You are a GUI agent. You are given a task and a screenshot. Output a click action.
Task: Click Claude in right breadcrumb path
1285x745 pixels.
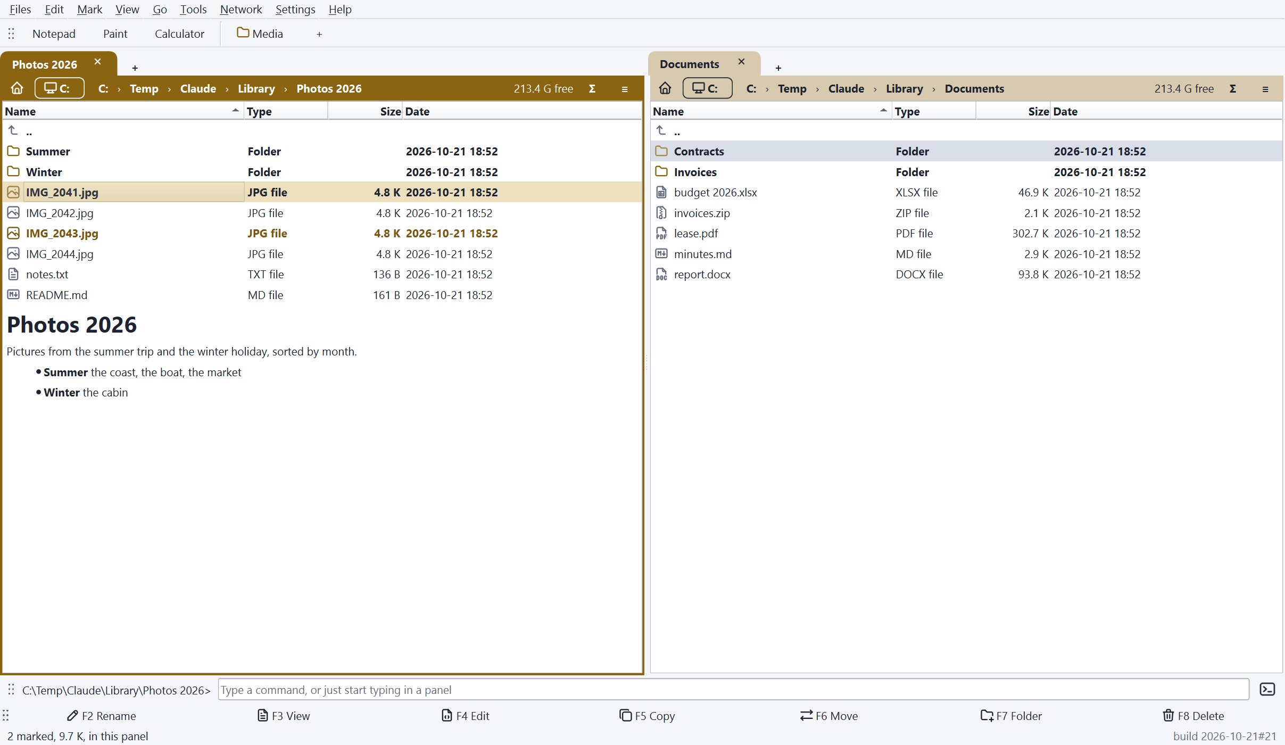[846, 88]
